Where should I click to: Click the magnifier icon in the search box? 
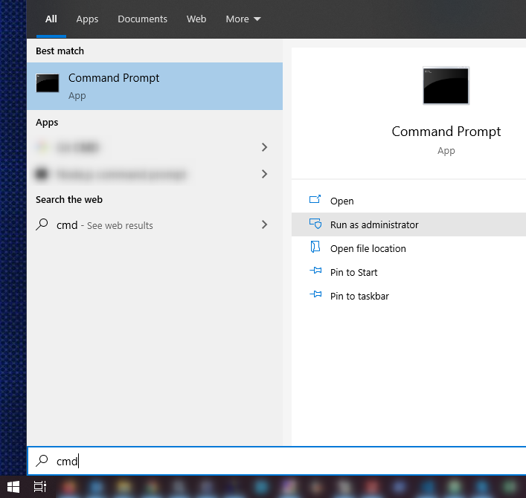click(x=42, y=461)
